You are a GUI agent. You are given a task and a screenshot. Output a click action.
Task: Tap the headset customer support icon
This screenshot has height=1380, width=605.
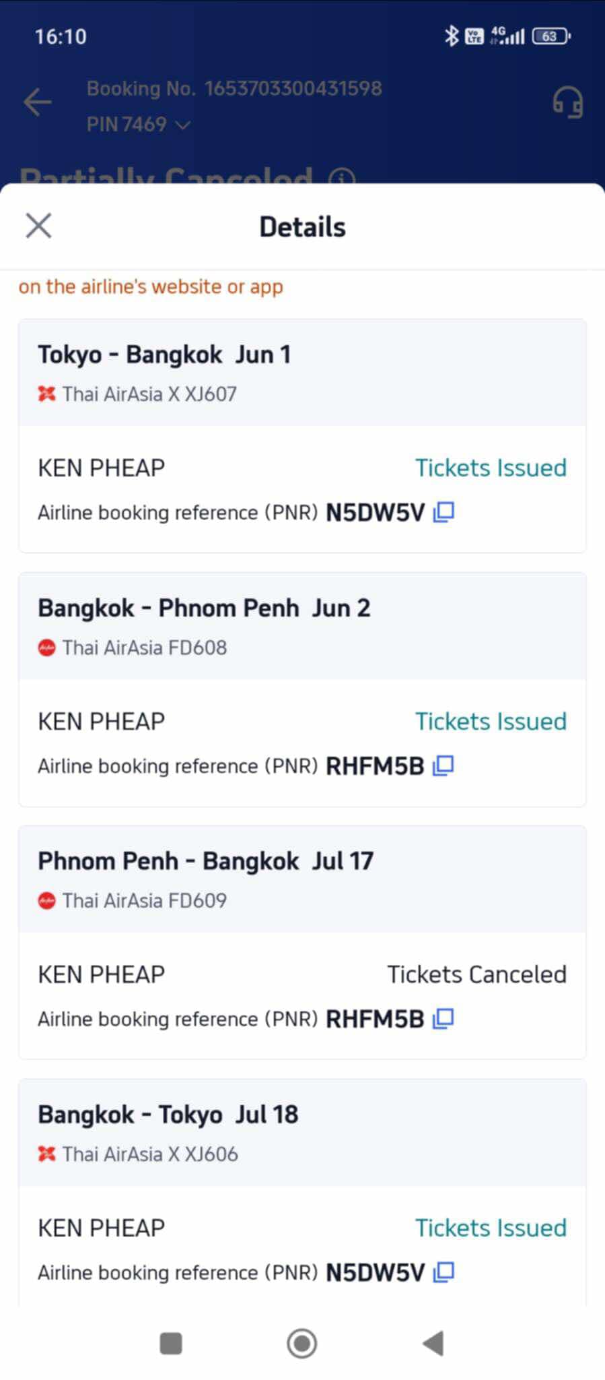[x=567, y=102]
